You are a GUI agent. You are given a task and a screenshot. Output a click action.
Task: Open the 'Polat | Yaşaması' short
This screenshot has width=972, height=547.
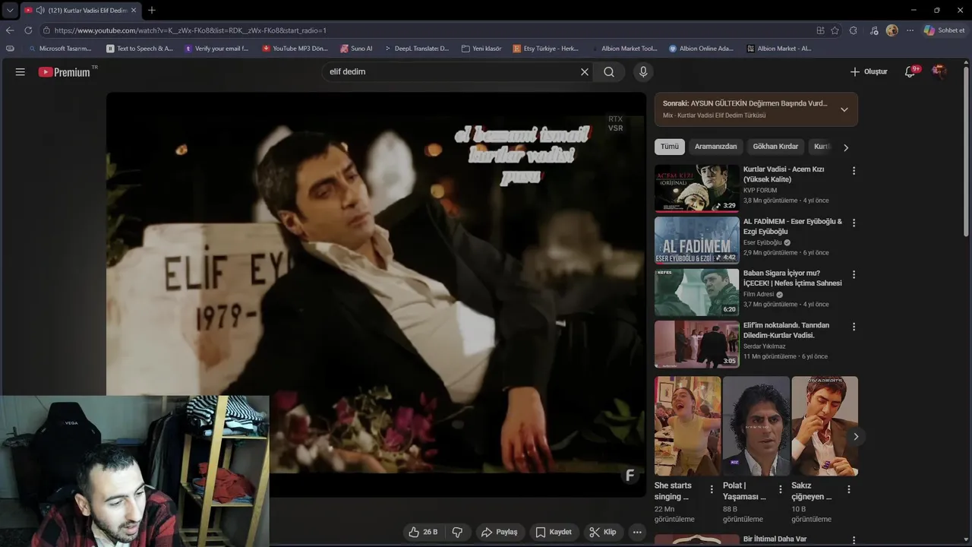click(756, 425)
